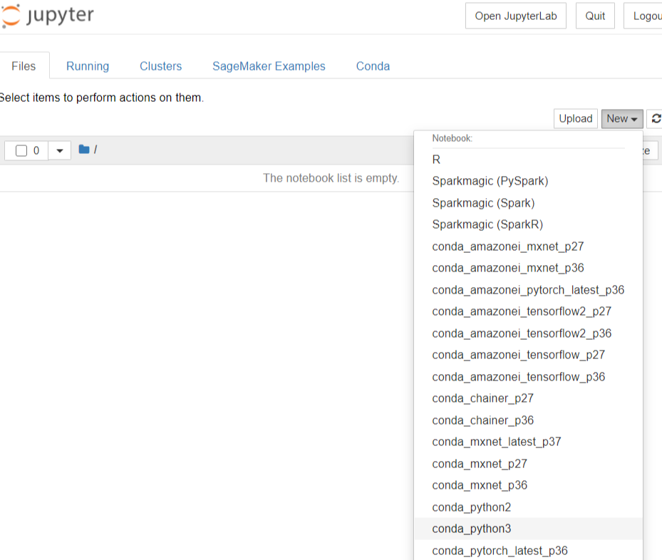Open the Conda tab

click(373, 66)
